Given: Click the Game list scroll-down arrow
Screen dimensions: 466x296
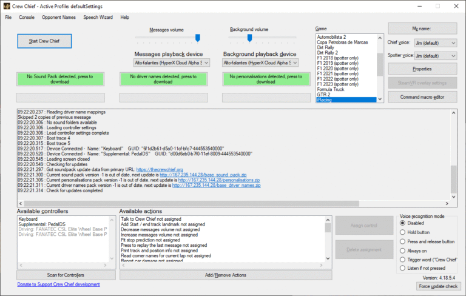Looking at the screenshot, I should pos(380,99).
